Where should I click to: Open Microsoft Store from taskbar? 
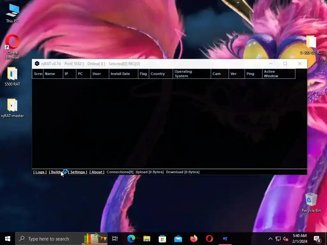pos(163,239)
